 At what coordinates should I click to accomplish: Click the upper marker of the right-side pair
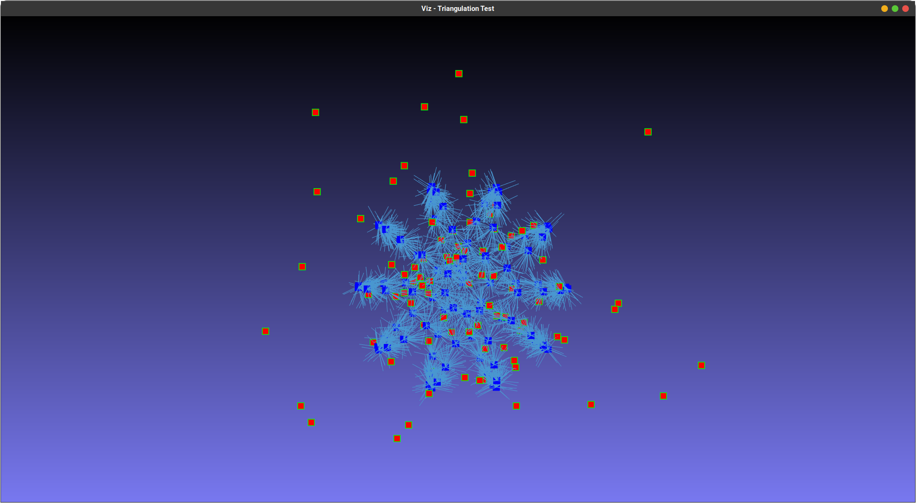click(618, 303)
